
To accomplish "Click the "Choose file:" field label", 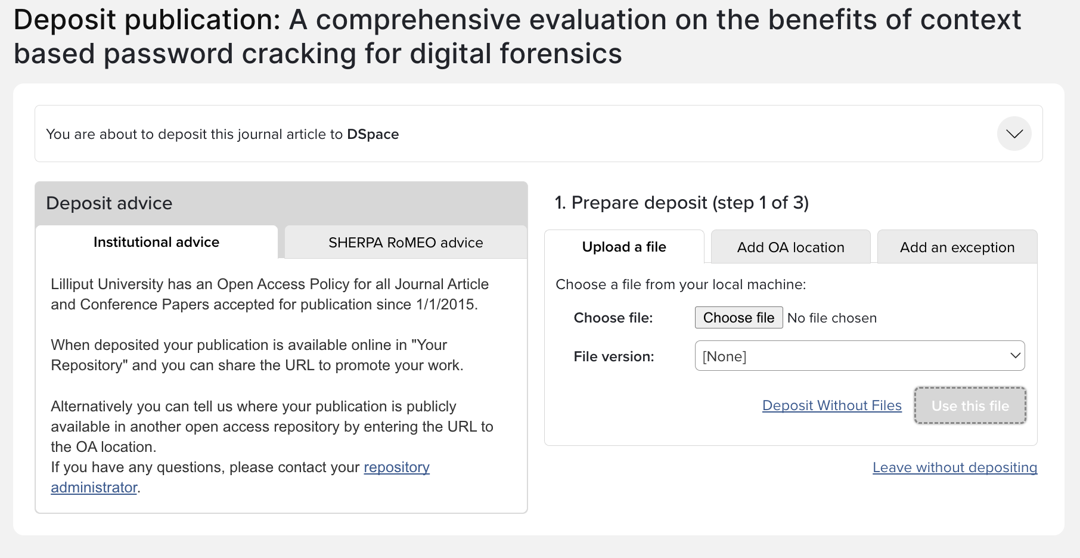I will [x=613, y=318].
